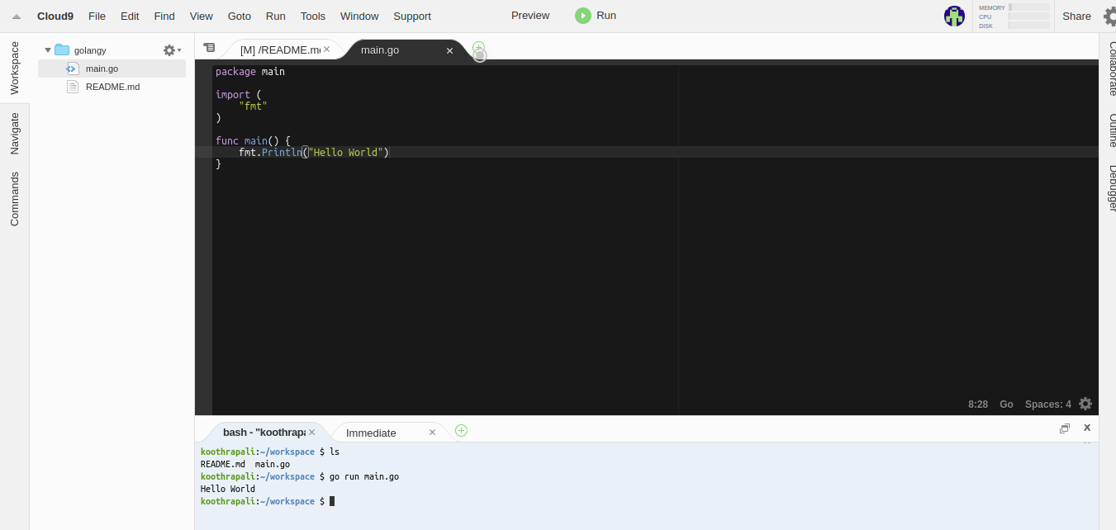The image size is (1116, 530).
Task: Open editor status bar settings gear
Action: tap(1085, 404)
